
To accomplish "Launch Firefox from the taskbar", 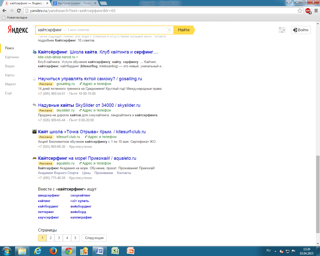I will [x=53, y=251].
